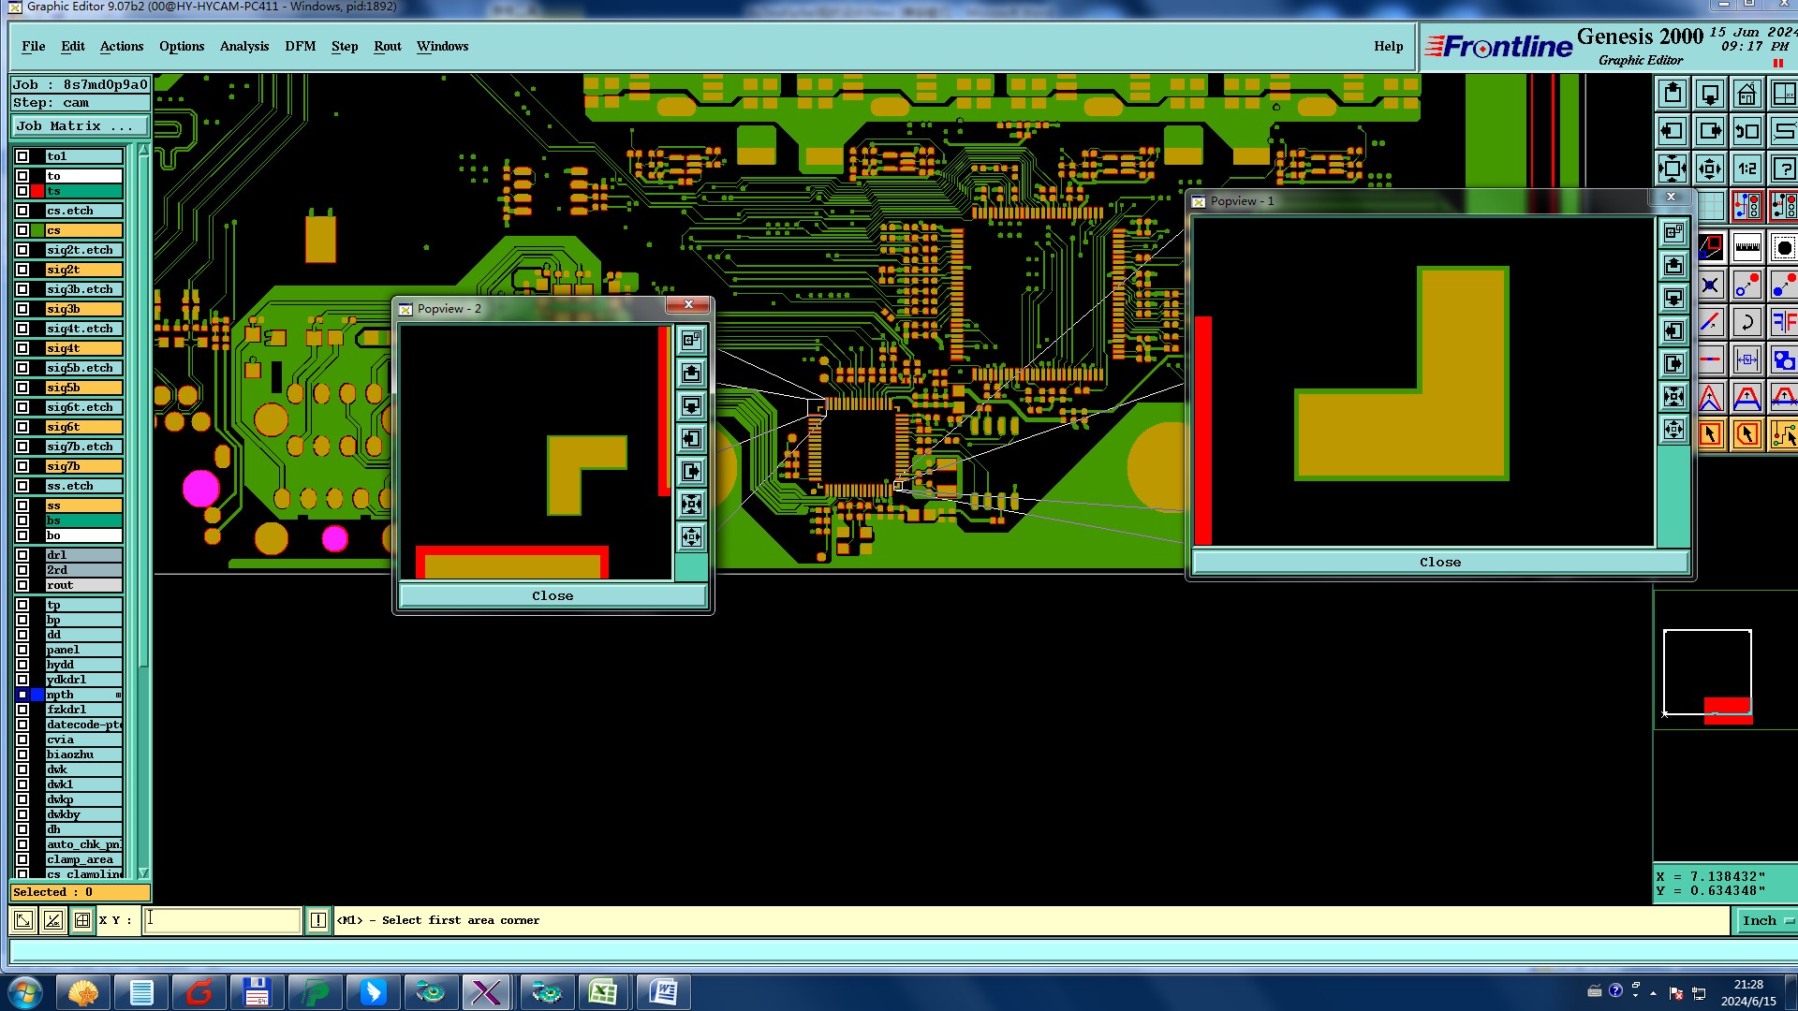Click Close button in Popview 1
Viewport: 1798px width, 1011px height.
1439,563
